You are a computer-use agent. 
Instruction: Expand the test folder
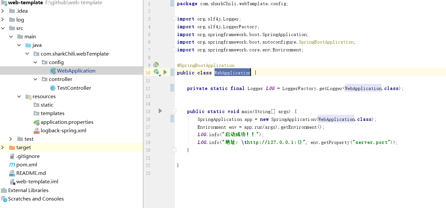[11, 139]
